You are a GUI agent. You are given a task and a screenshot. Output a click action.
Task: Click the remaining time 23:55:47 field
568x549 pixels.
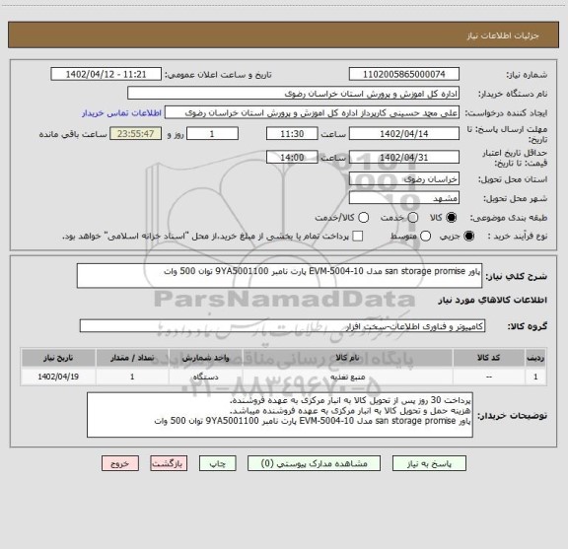(x=136, y=134)
